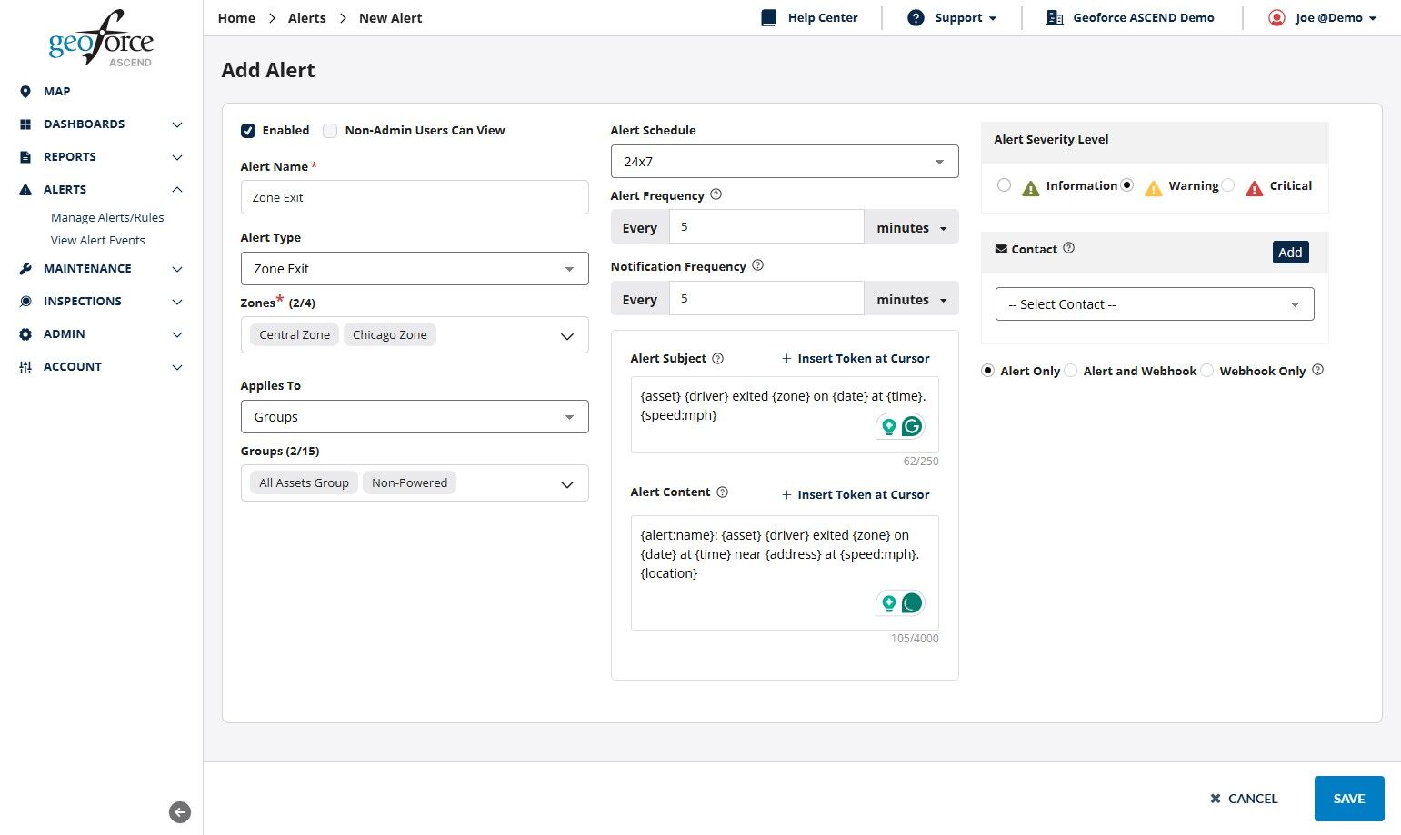Click the Support question mark icon
The height and width of the screenshot is (835, 1401).
pyautogui.click(x=916, y=18)
